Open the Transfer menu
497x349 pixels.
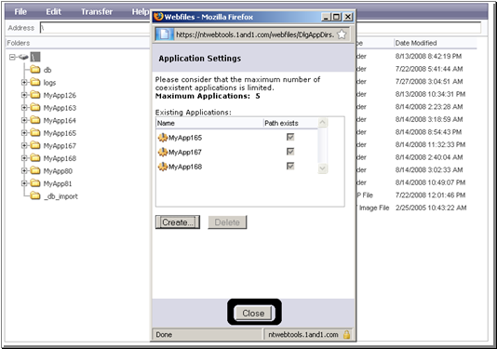pyautogui.click(x=97, y=12)
